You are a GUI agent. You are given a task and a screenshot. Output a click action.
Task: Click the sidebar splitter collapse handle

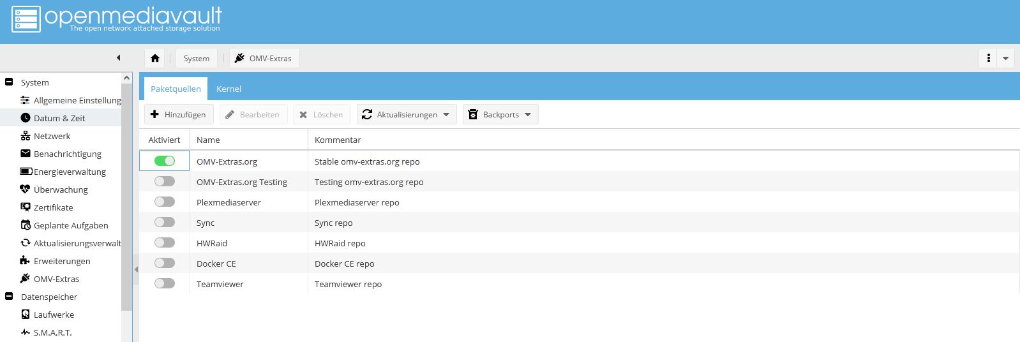[136, 270]
